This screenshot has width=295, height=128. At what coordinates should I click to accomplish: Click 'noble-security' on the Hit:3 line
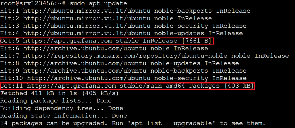coord(181,26)
